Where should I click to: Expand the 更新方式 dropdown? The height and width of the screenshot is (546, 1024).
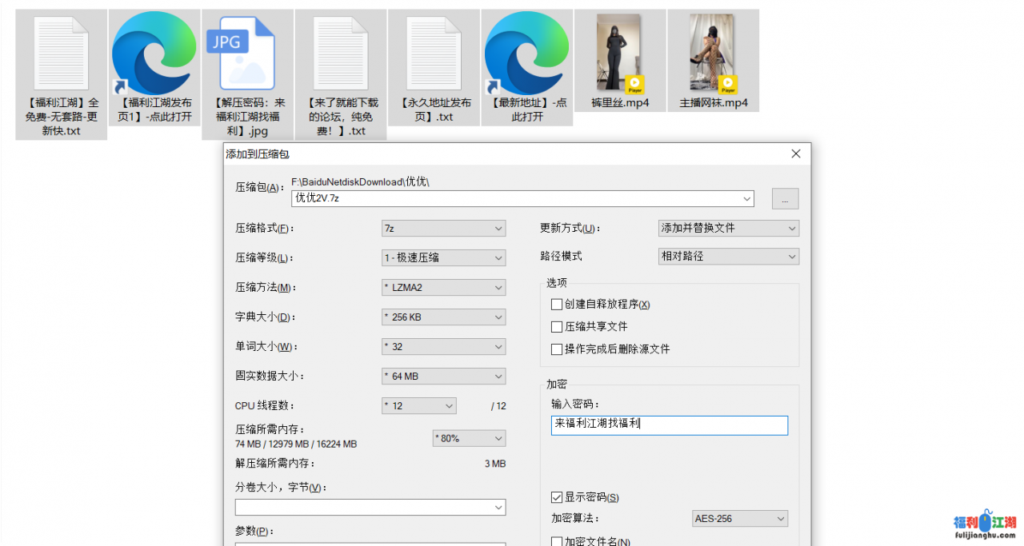[x=728, y=229]
